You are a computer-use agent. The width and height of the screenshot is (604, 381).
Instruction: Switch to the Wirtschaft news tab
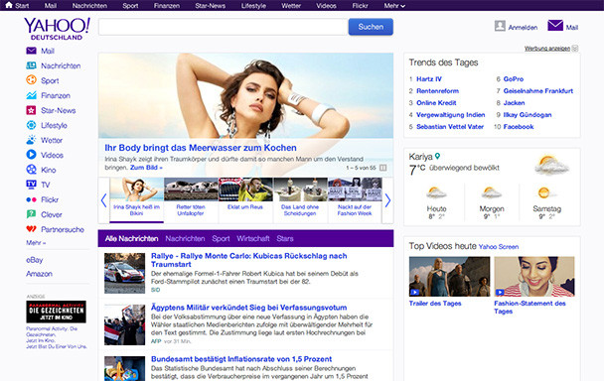tap(253, 238)
